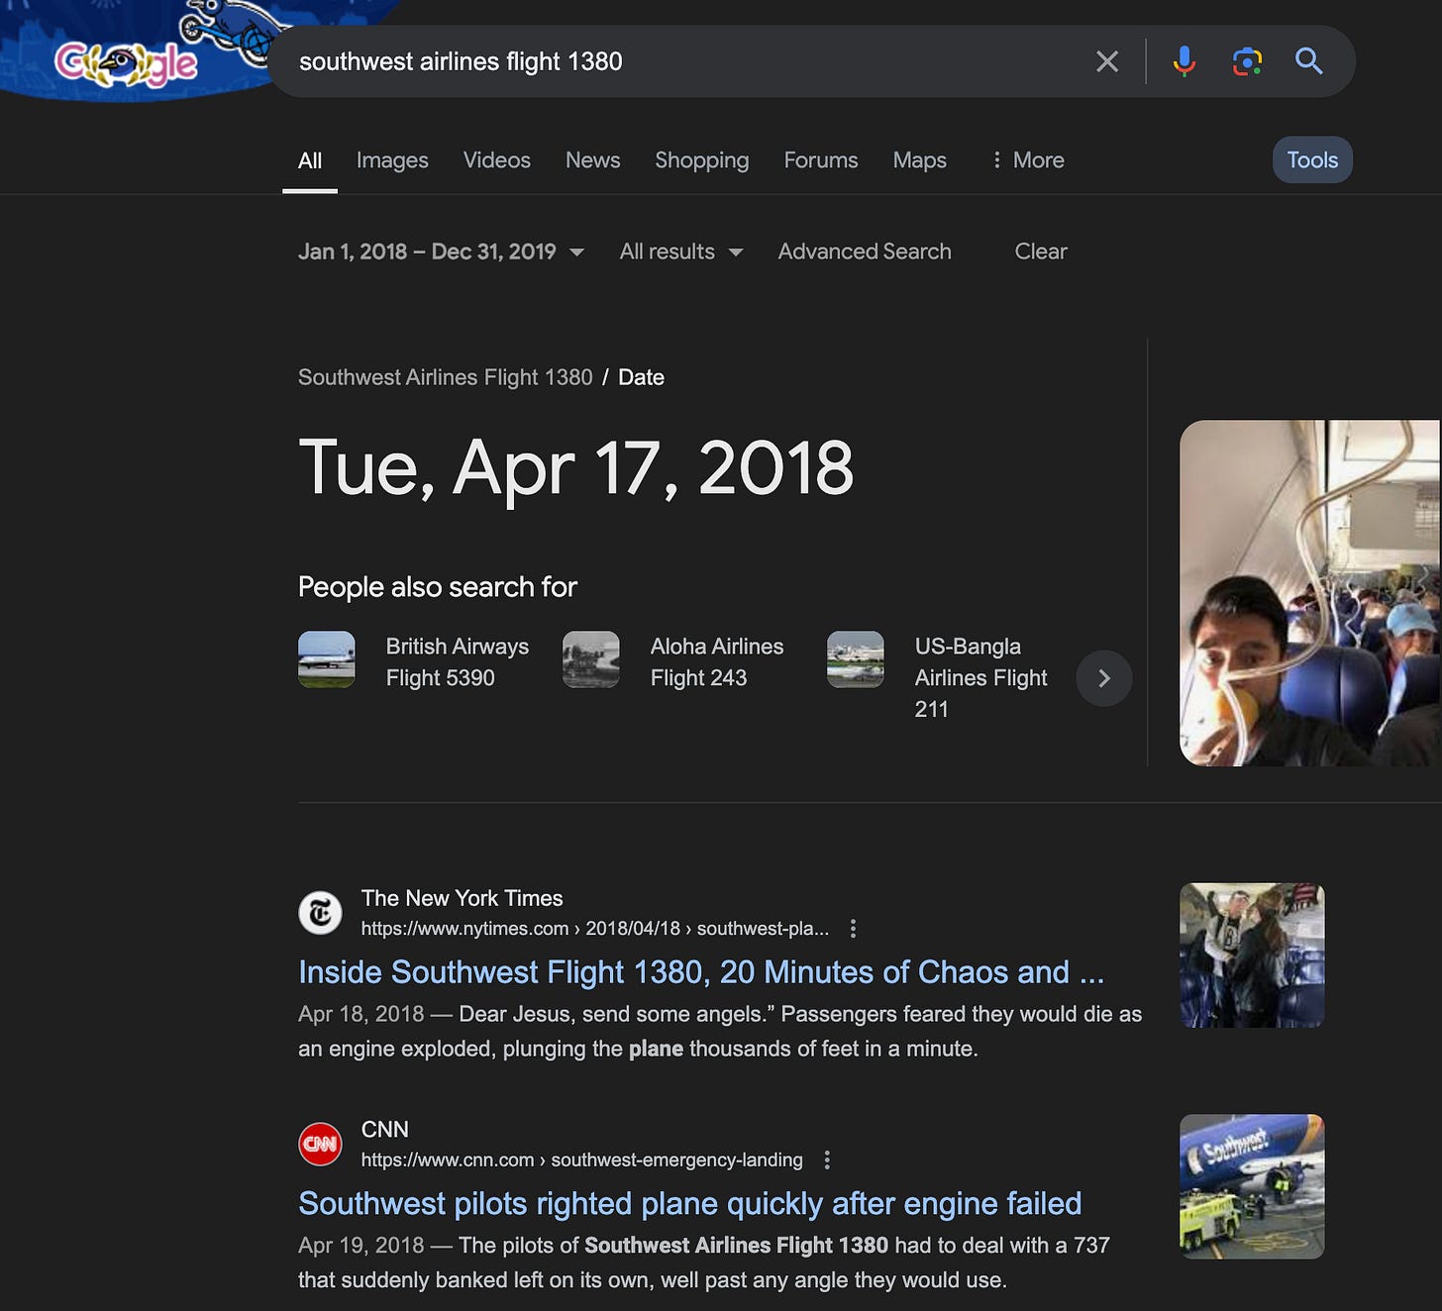Clear the search box with X icon
This screenshot has width=1442, height=1311.
point(1107,61)
